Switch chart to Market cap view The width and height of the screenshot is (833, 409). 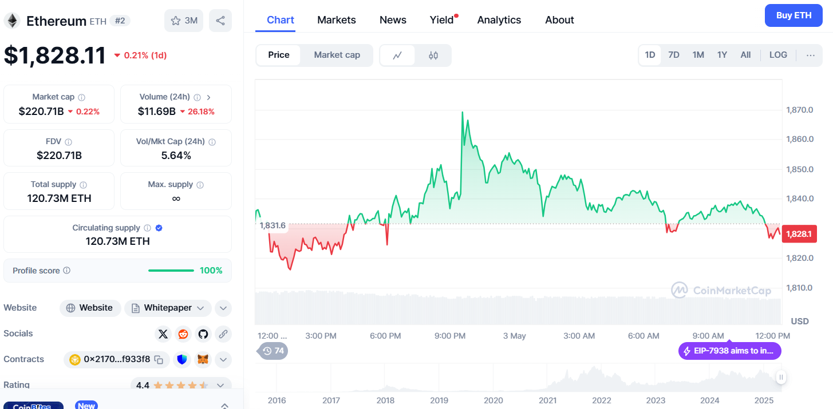pos(337,55)
